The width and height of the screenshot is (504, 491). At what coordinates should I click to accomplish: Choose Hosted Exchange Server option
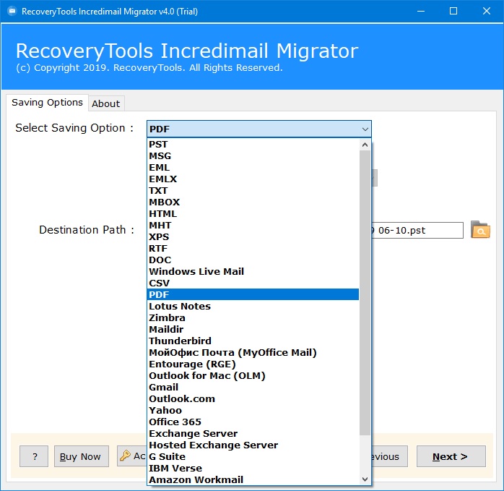click(253, 445)
